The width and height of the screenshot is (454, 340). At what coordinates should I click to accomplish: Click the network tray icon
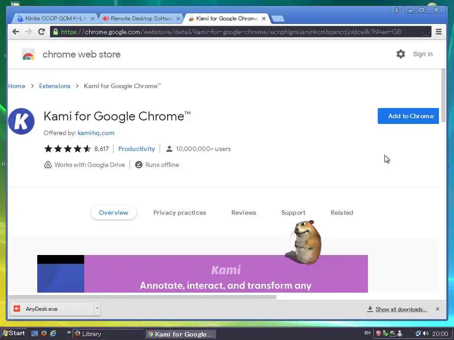pos(418,333)
